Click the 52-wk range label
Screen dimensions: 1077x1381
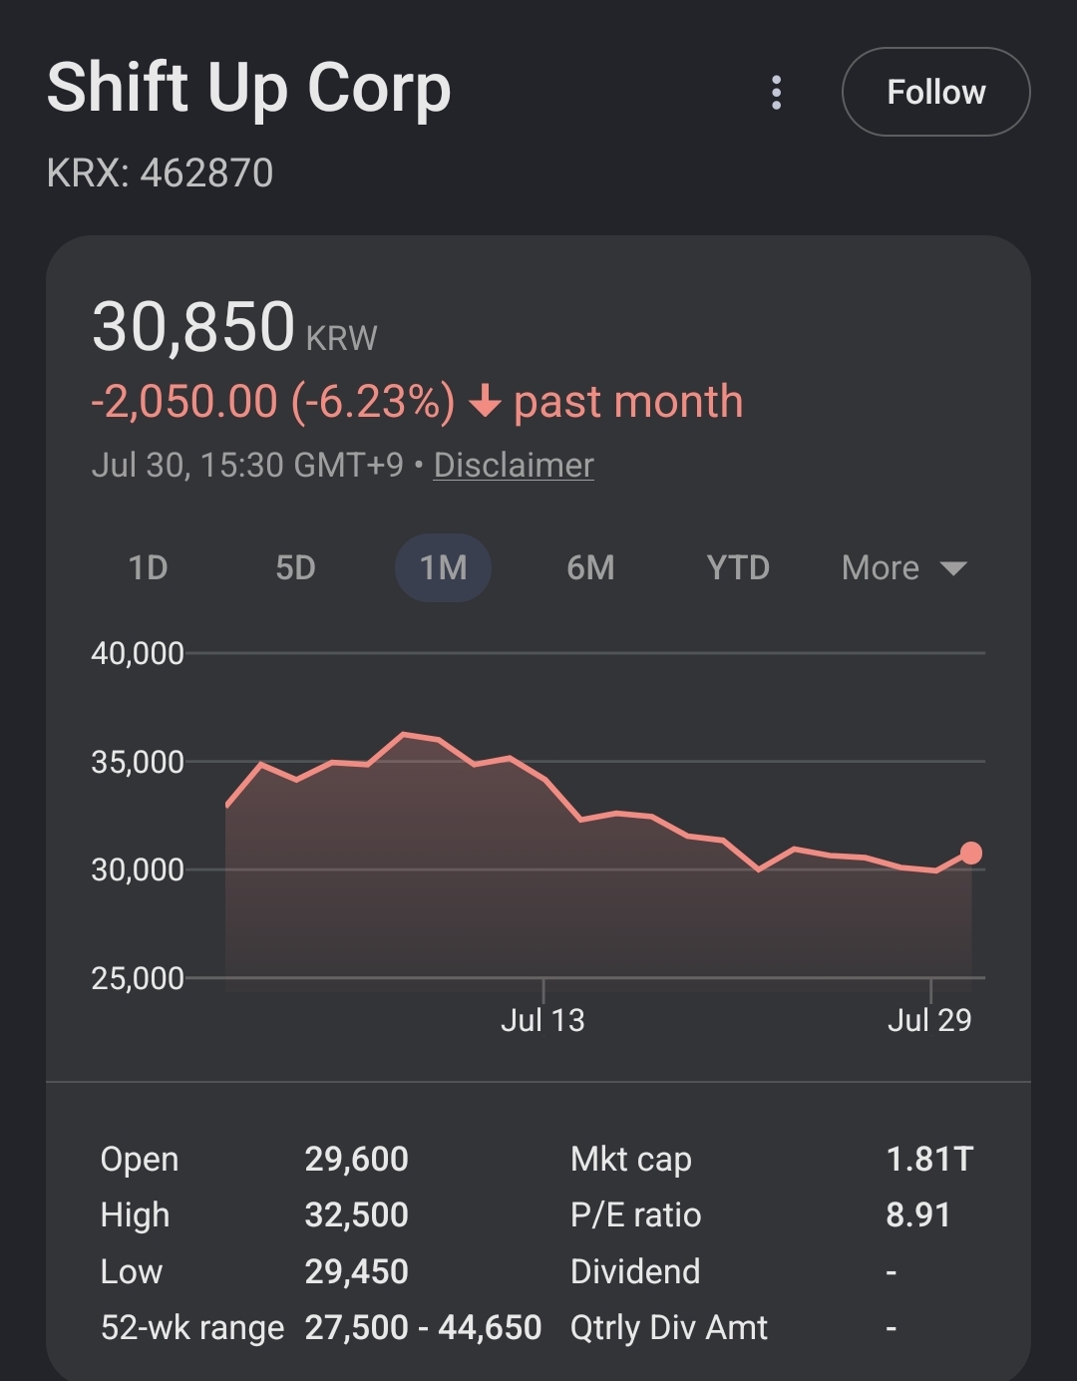(192, 1327)
